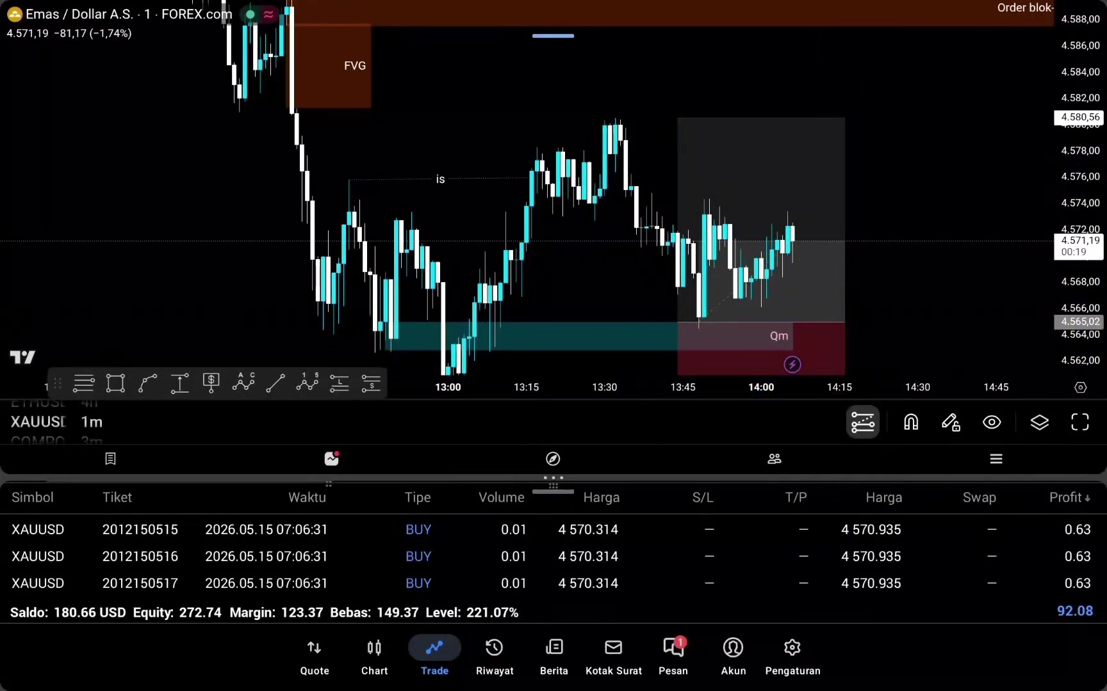The image size is (1107, 691).
Task: Toggle lock all drawings pencil icon
Action: click(951, 422)
